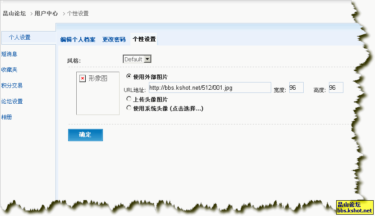The image size is (375, 216).
Task: Enable the 使用系统头像 radio option
Action: click(129, 108)
